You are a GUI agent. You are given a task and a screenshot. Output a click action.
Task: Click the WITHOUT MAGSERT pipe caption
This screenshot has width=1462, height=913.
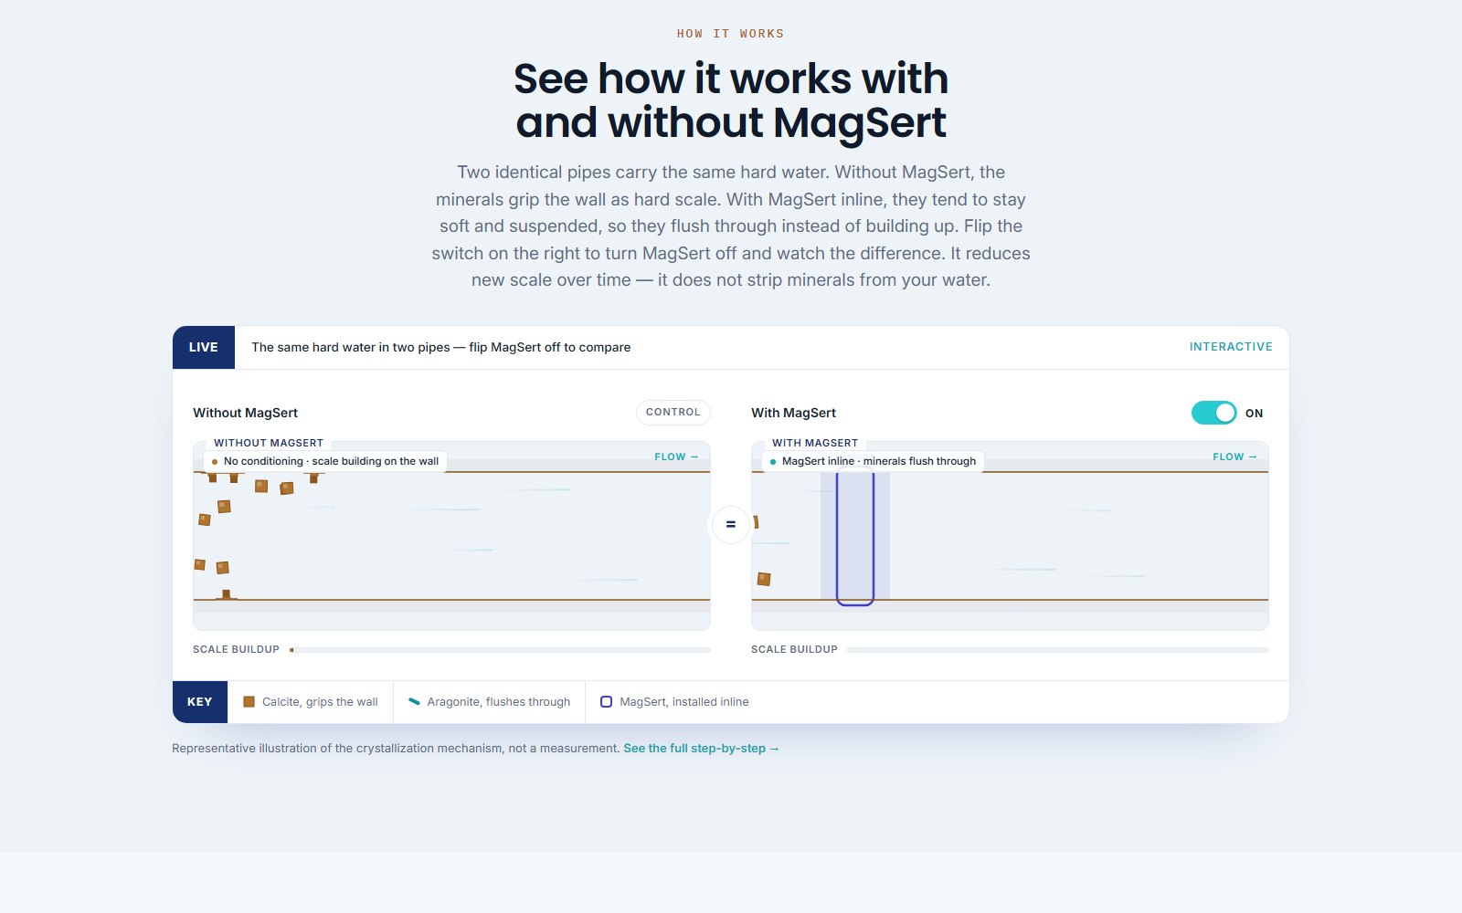[x=269, y=443]
